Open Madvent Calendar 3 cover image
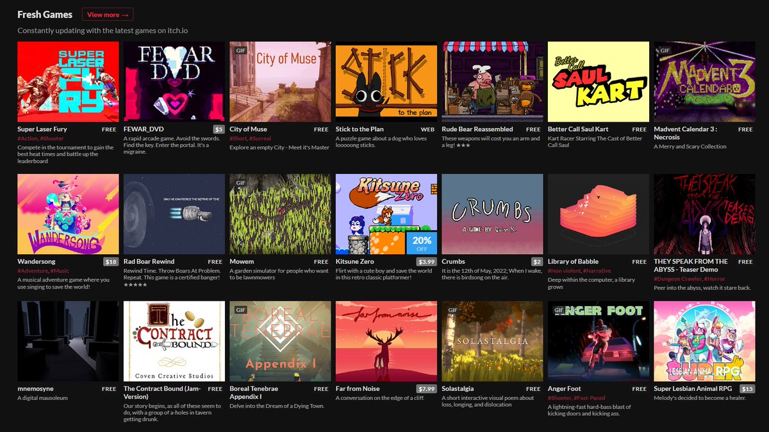The height and width of the screenshot is (432, 769). click(x=704, y=82)
